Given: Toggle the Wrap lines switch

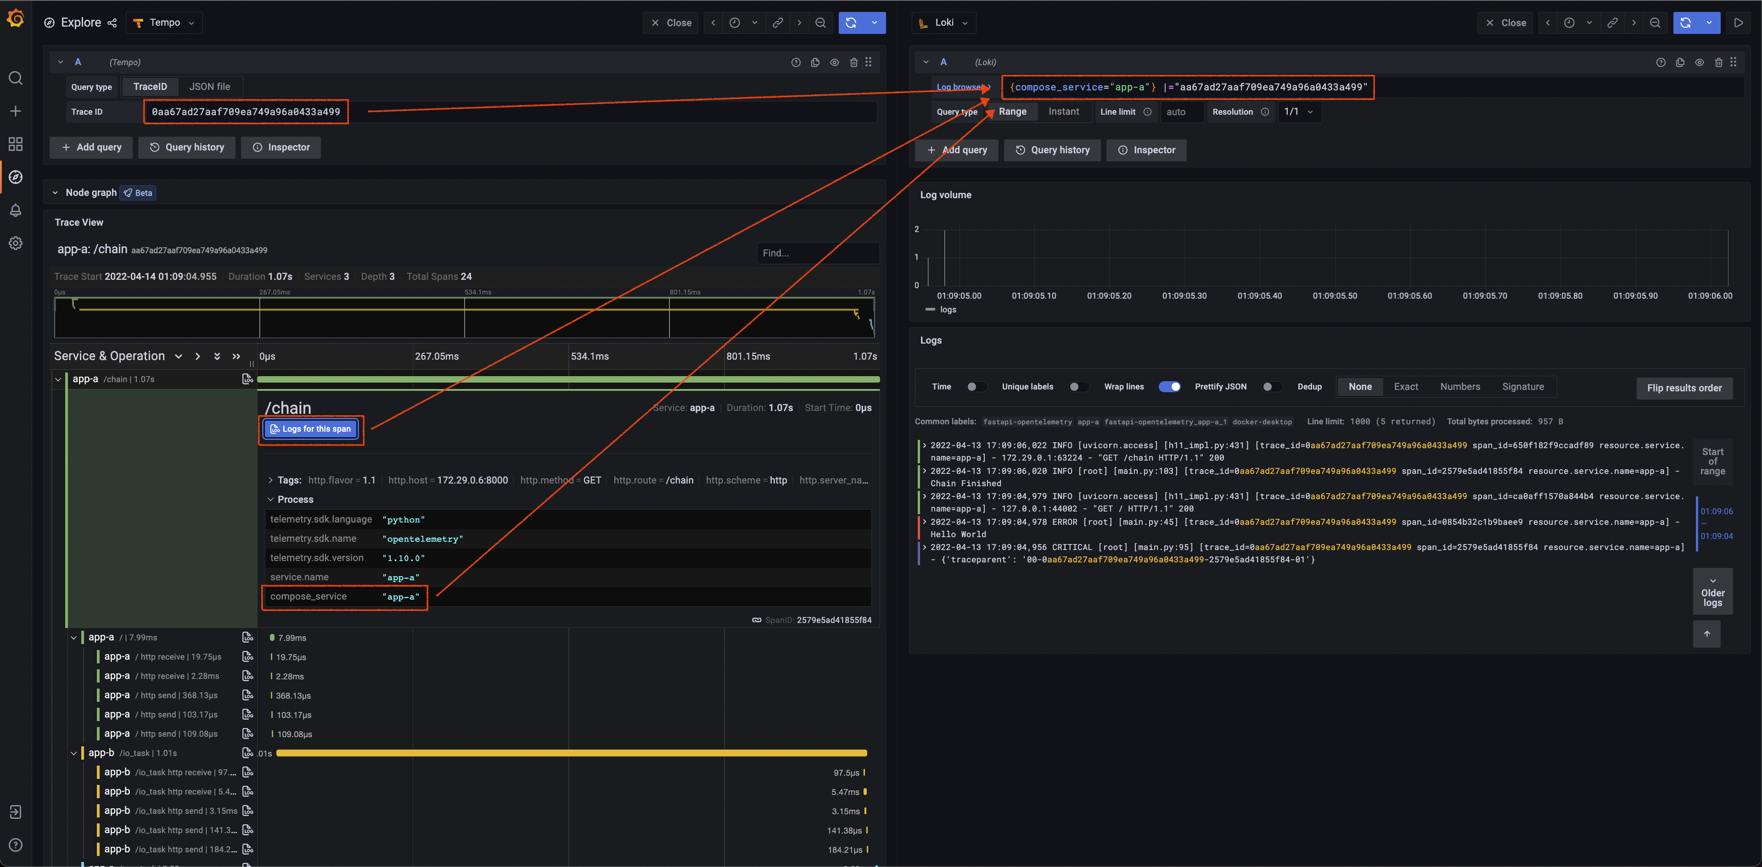Looking at the screenshot, I should [x=1169, y=387].
